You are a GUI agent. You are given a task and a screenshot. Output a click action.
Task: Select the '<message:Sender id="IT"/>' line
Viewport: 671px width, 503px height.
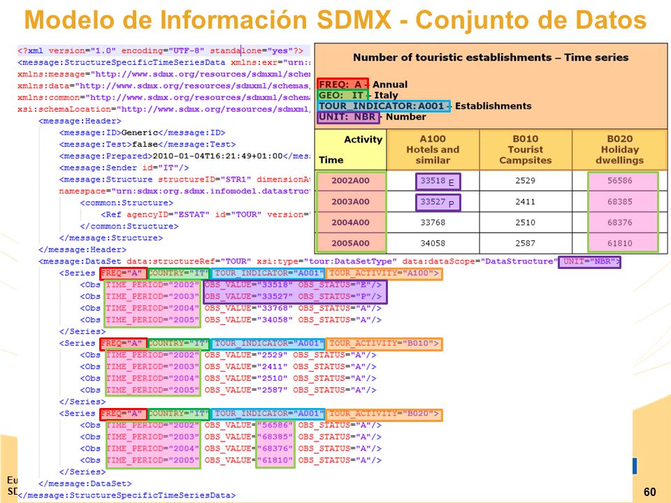click(124, 168)
